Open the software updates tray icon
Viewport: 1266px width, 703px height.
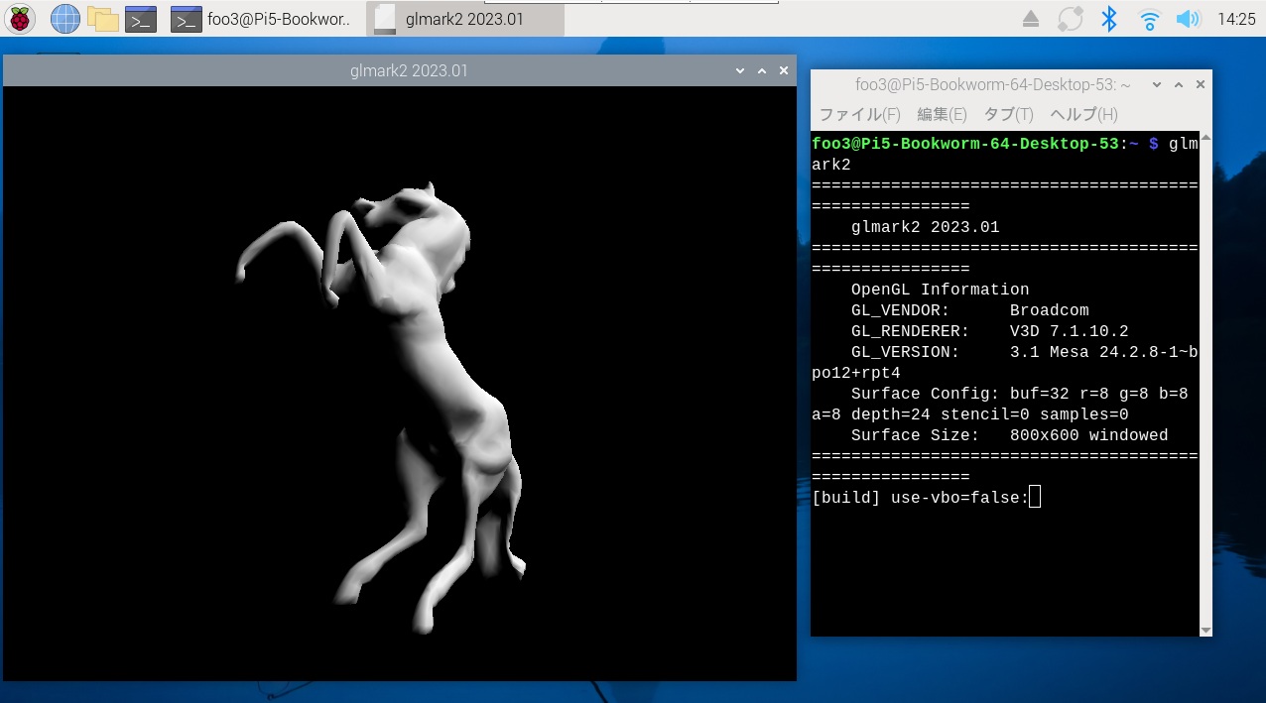1070,19
